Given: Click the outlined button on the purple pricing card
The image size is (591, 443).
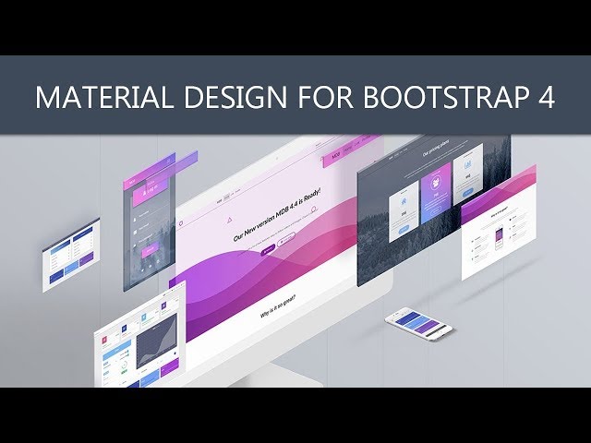Looking at the screenshot, I should point(436,211).
